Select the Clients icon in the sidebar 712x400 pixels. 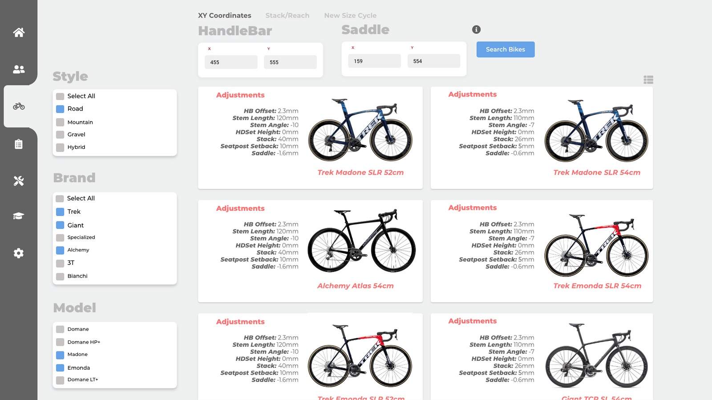coord(18,69)
